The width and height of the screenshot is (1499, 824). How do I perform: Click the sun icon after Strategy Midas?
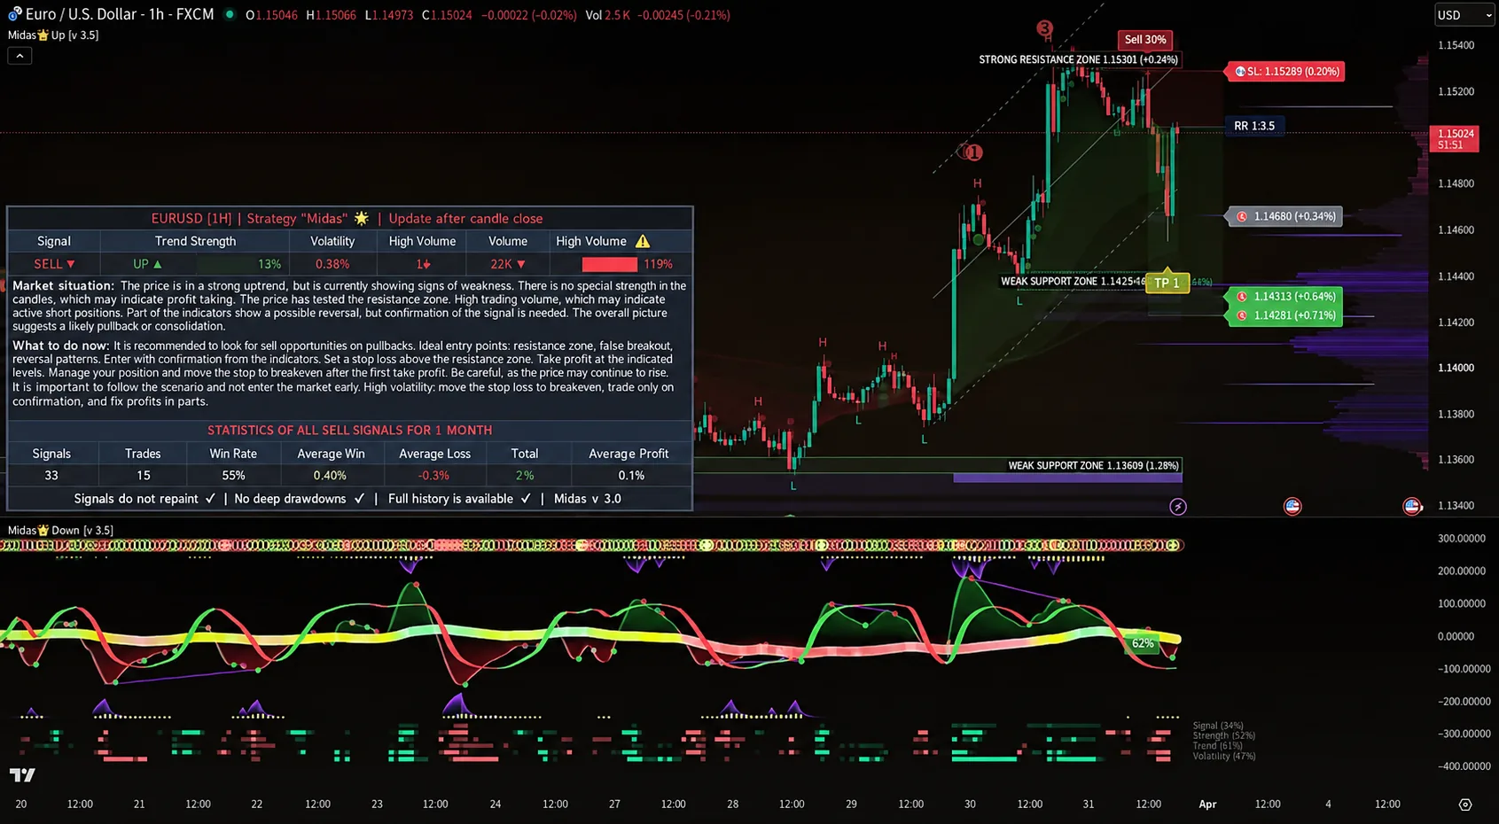(x=361, y=218)
